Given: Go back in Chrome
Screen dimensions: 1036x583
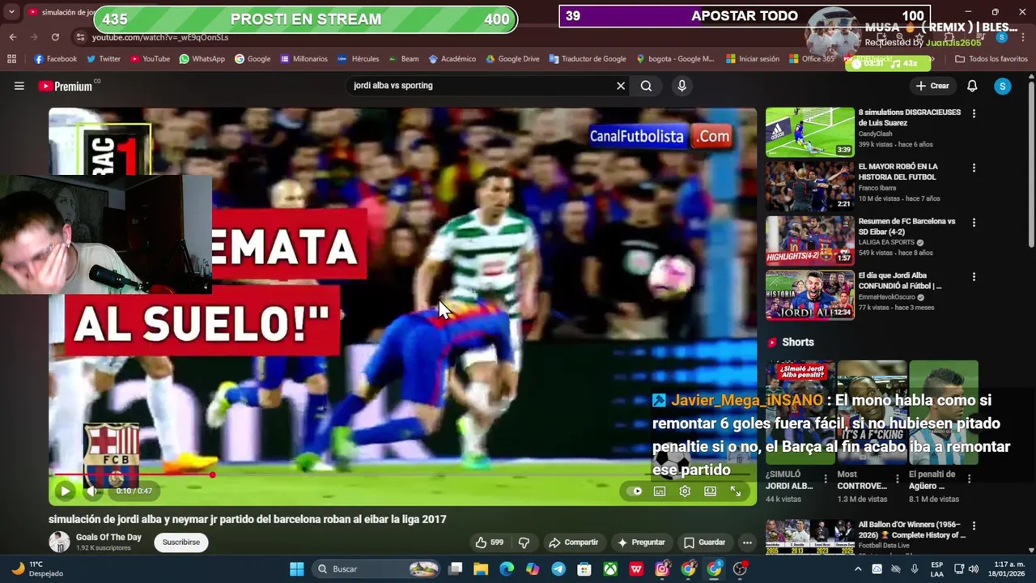Looking at the screenshot, I should pyautogui.click(x=12, y=37).
